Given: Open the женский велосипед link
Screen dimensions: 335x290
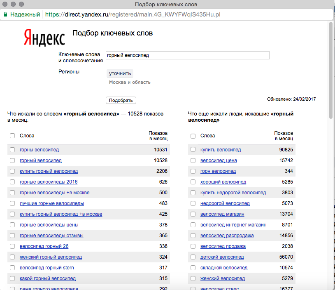Looking at the screenshot, I should [222, 278].
